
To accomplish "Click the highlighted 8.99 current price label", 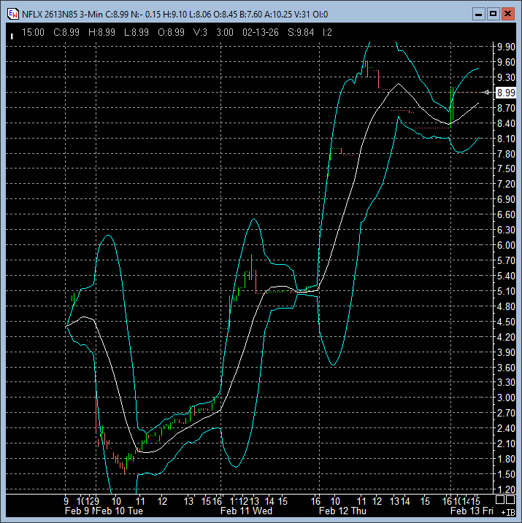I will (505, 93).
